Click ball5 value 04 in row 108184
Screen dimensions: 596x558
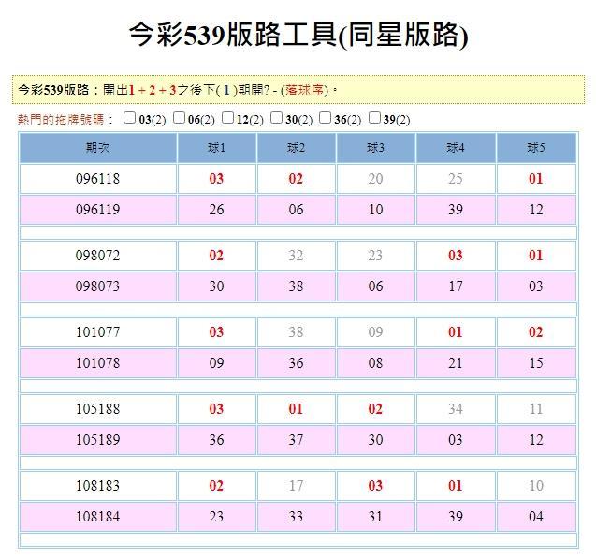(x=536, y=517)
